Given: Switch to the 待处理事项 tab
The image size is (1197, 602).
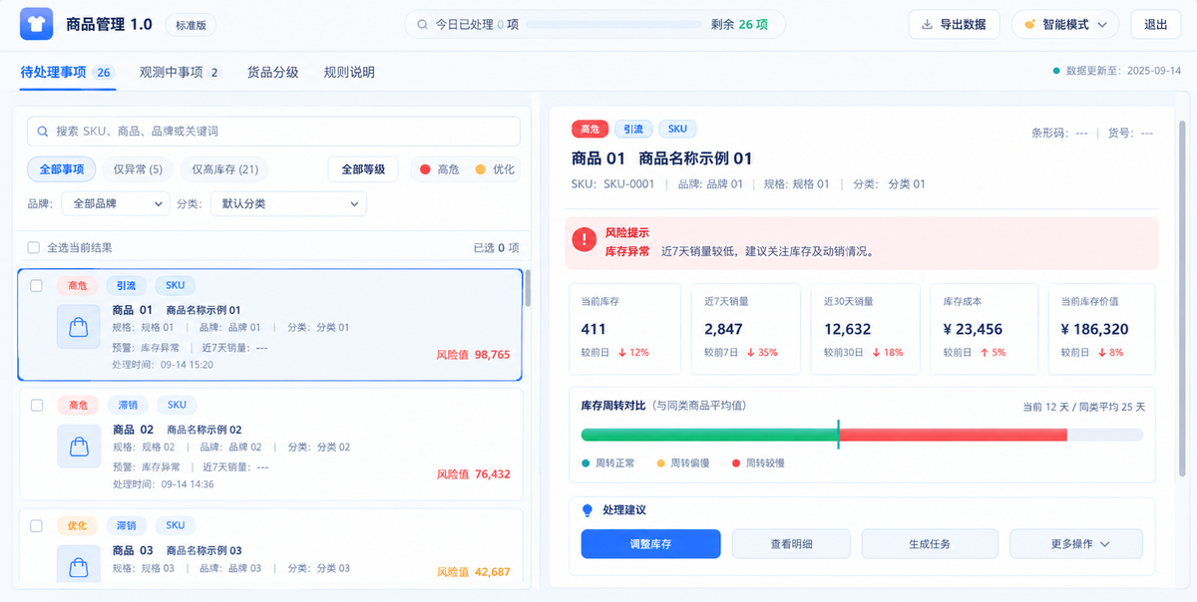Looking at the screenshot, I should click(68, 72).
